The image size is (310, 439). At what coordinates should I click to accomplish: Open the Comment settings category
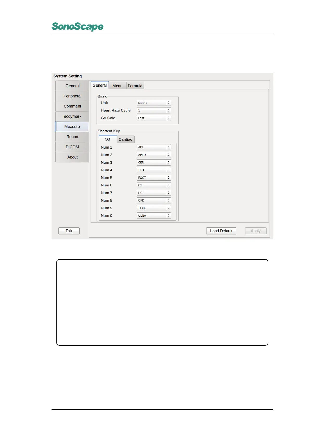(72, 106)
